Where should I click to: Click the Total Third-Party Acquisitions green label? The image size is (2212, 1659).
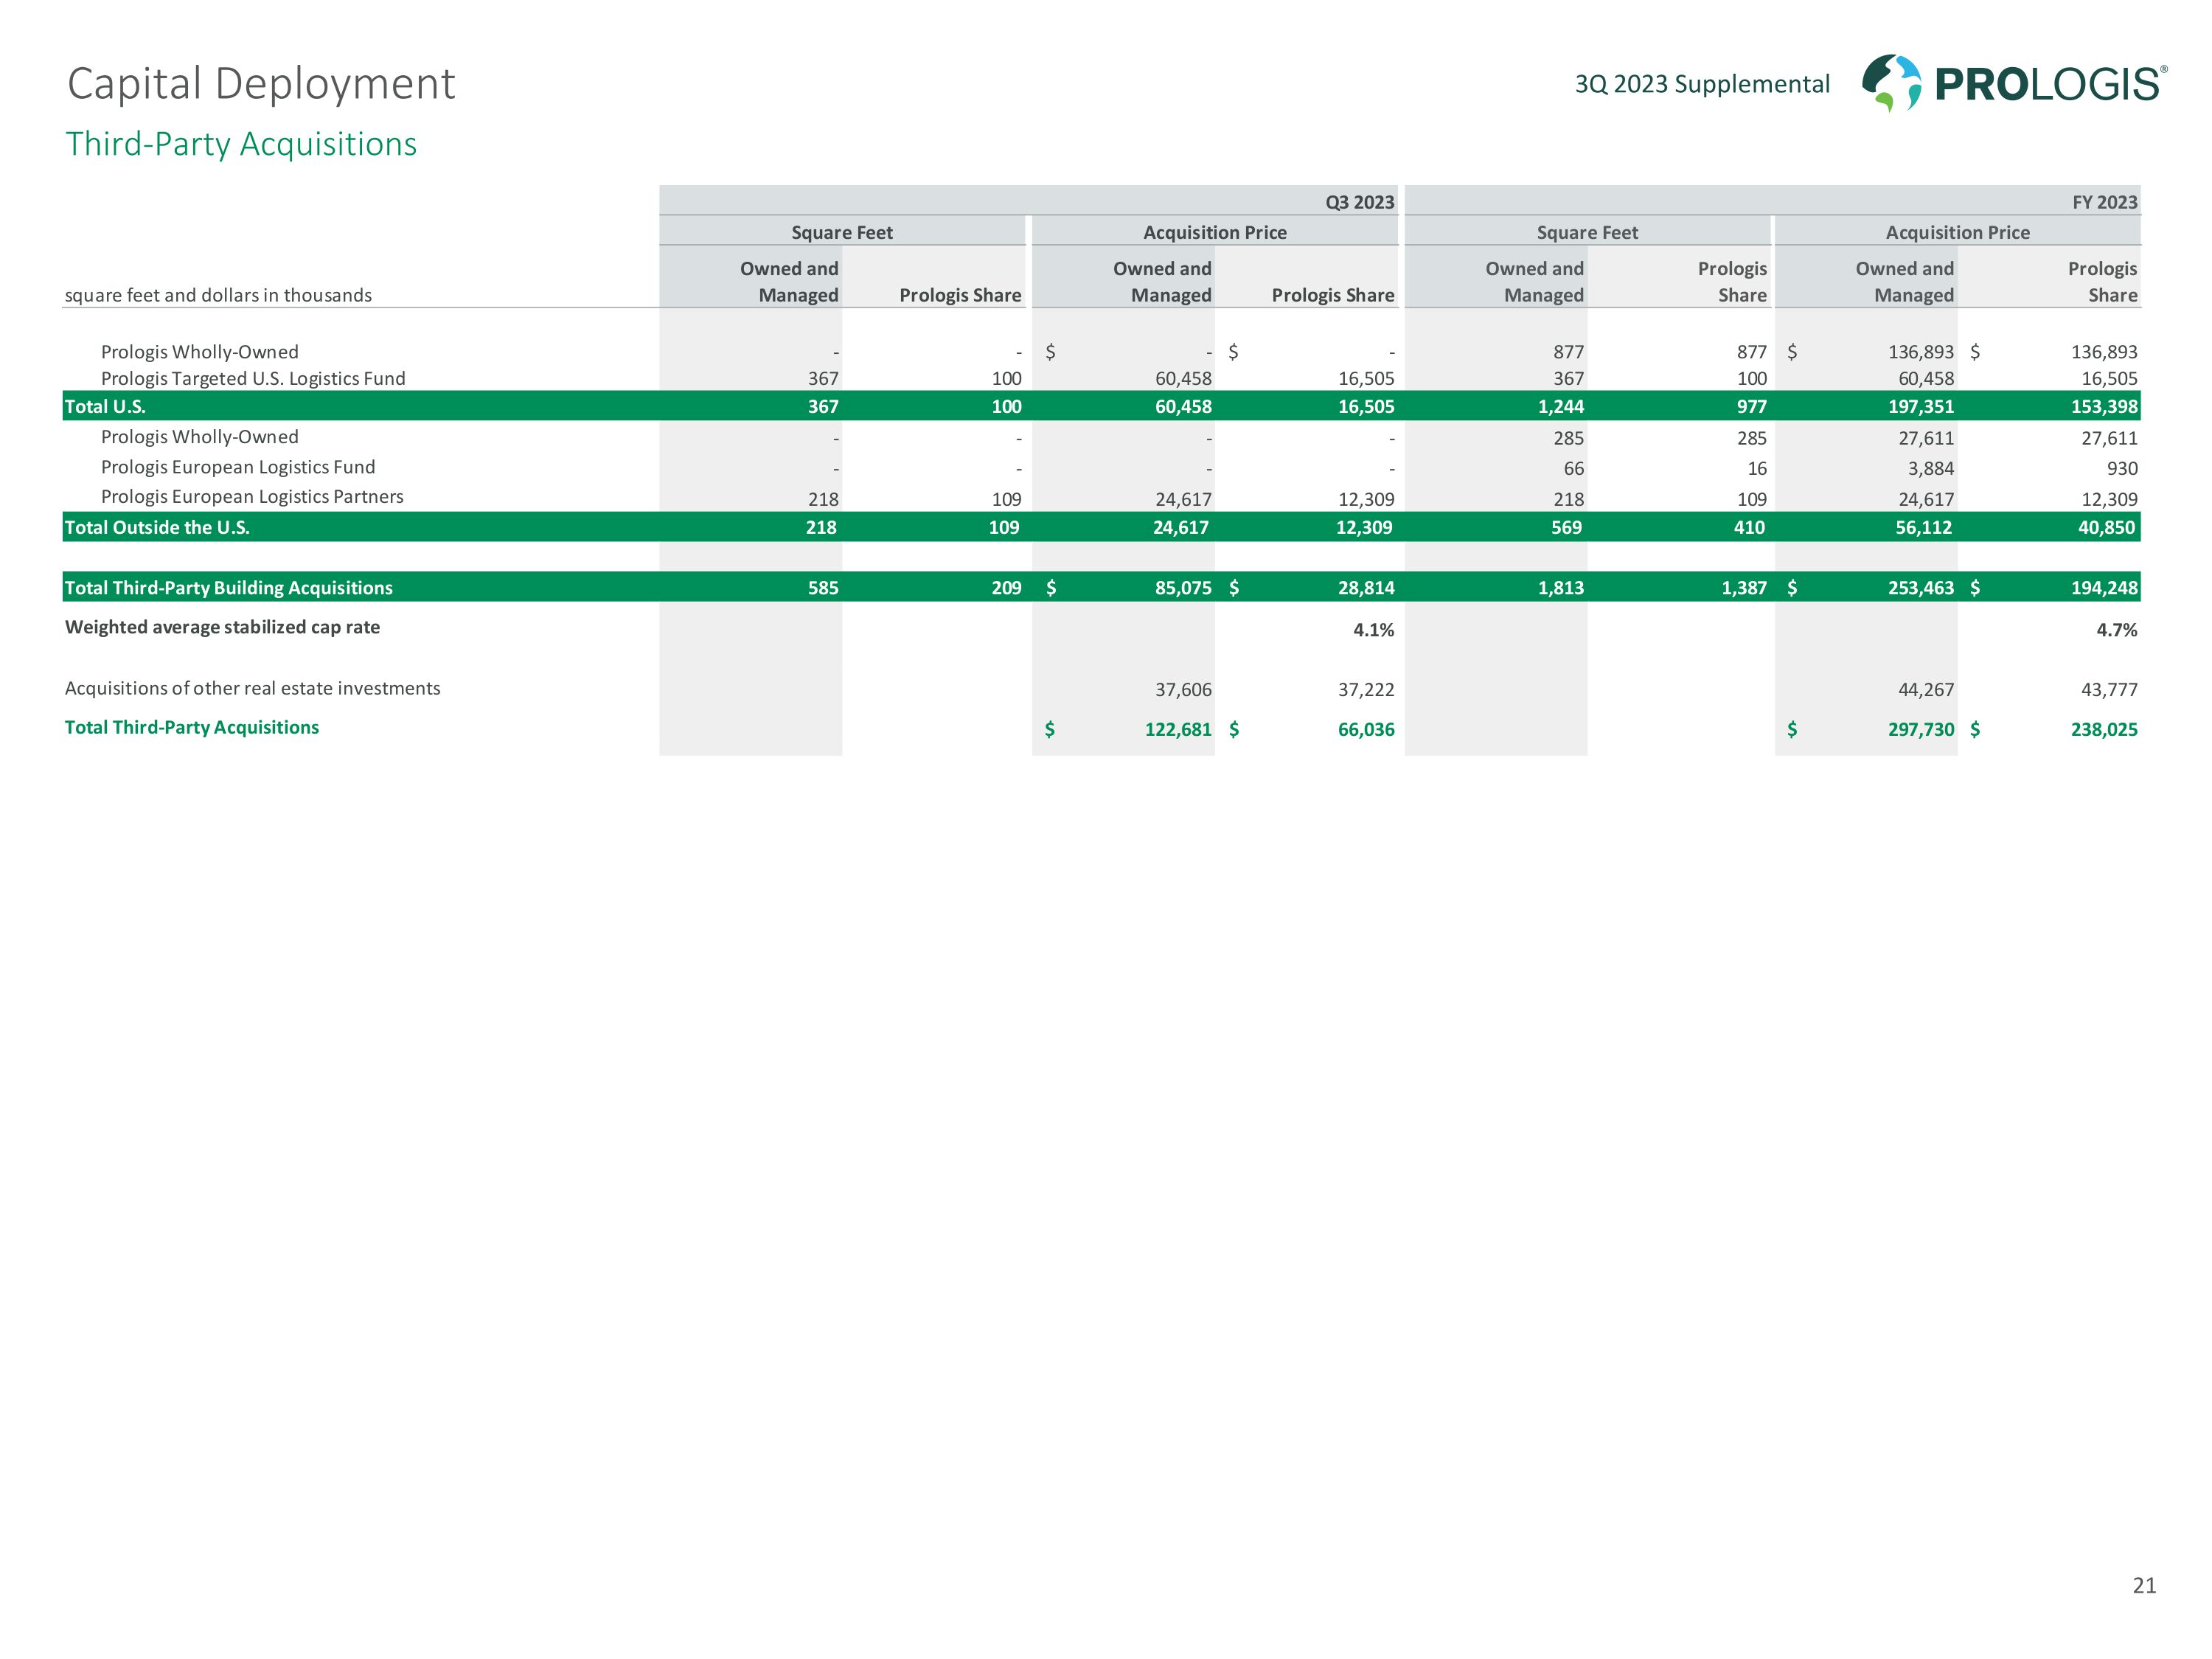(x=192, y=727)
